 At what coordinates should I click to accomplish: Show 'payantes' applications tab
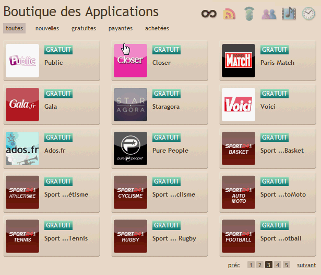pyautogui.click(x=121, y=28)
